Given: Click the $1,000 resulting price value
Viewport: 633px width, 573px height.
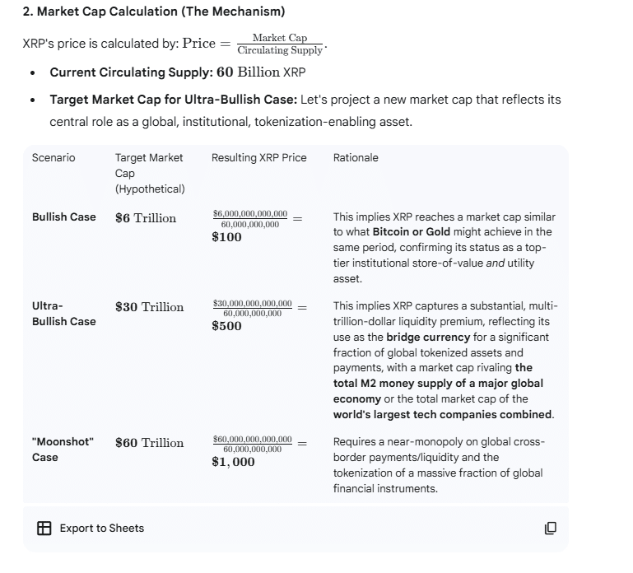Looking at the screenshot, I should click(233, 462).
